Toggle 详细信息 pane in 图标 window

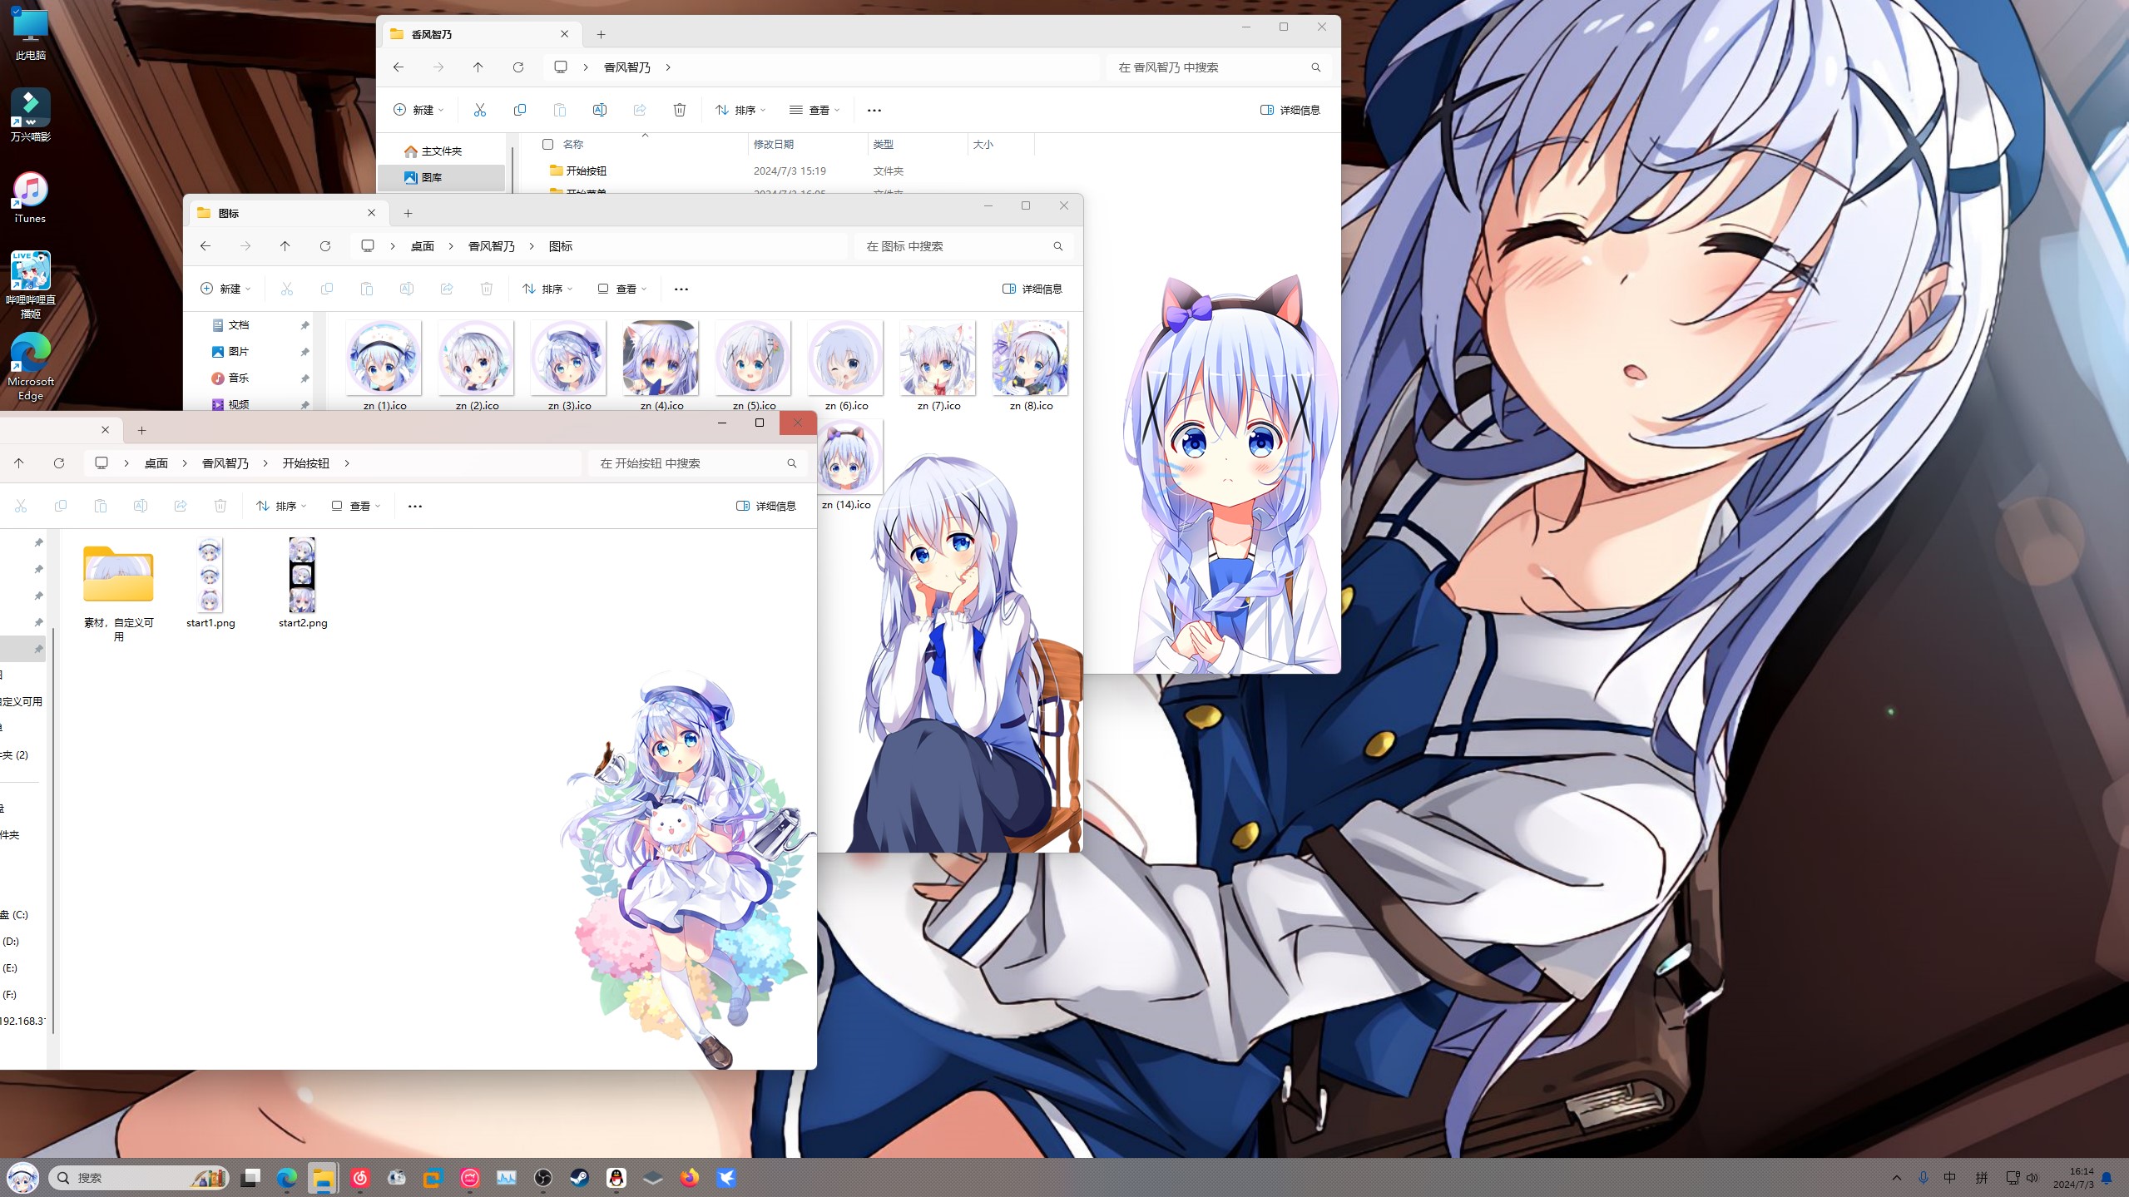1032,289
